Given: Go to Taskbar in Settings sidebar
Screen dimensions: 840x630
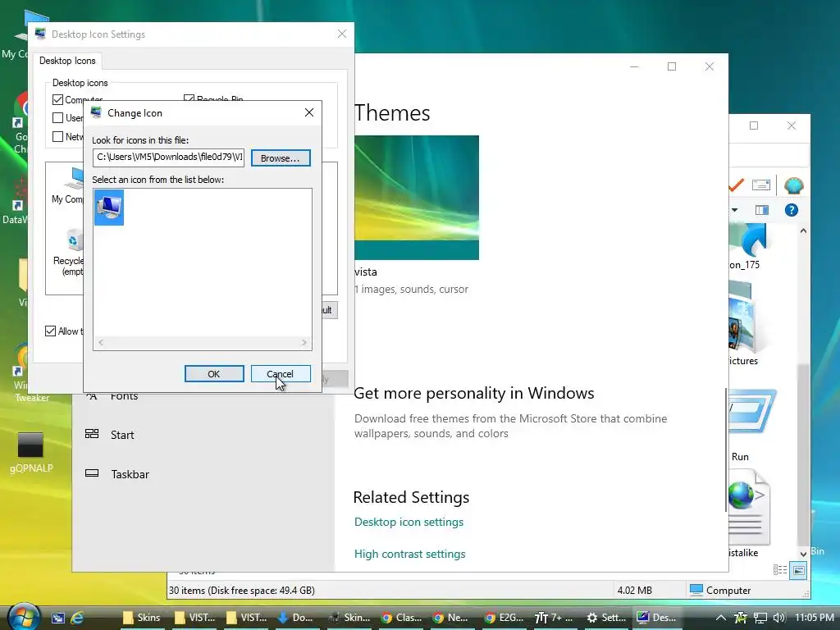Looking at the screenshot, I should (x=130, y=474).
